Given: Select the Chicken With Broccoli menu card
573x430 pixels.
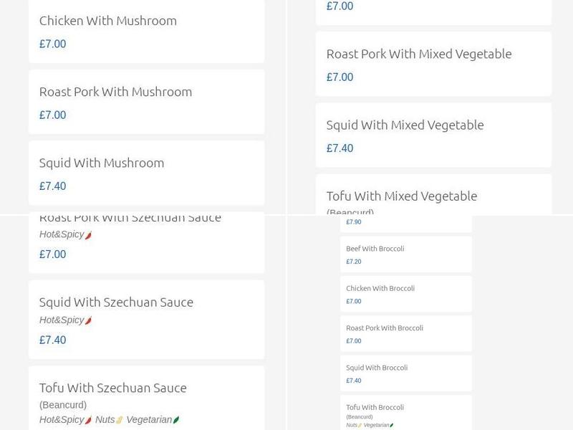Looking at the screenshot, I should (x=406, y=294).
